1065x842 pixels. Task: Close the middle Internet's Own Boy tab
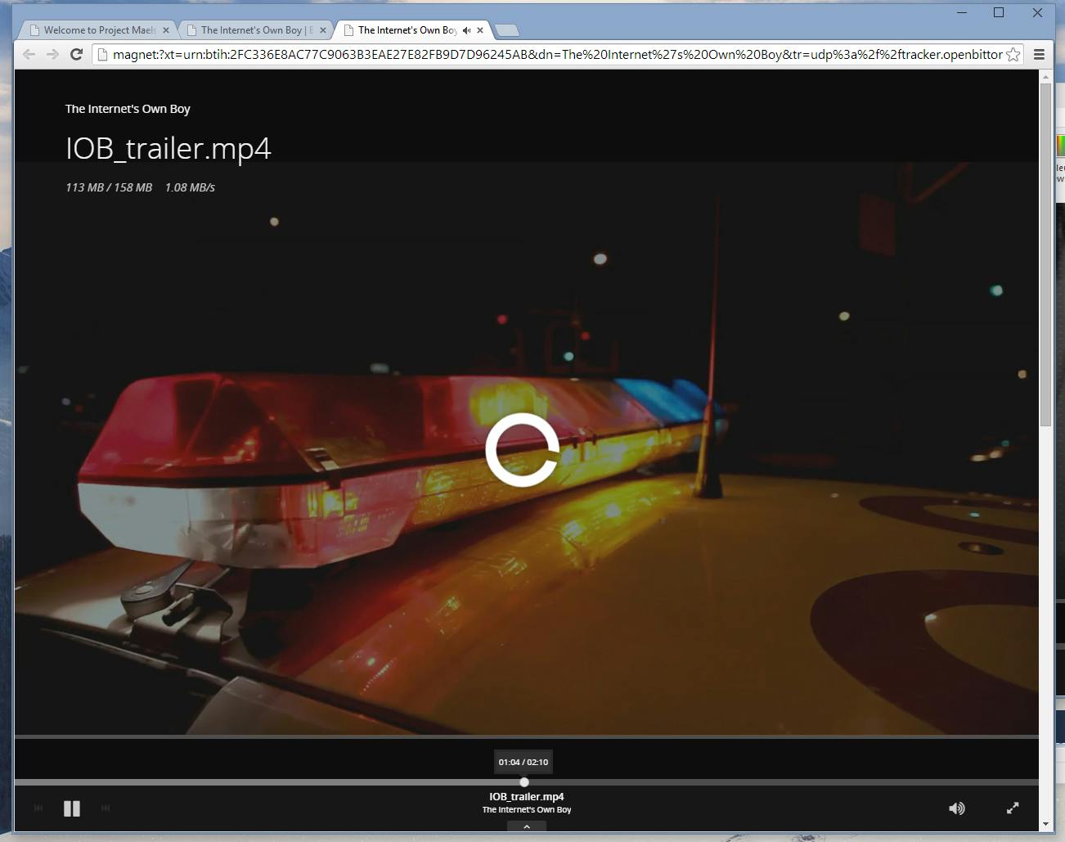coord(323,30)
